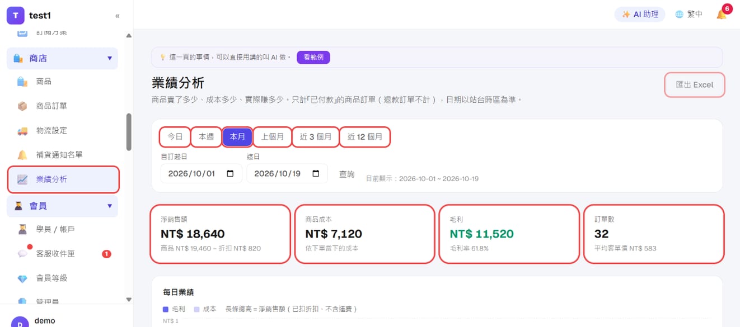The width and height of the screenshot is (740, 327).
Task: Select the 本月 date range
Action: (237, 136)
